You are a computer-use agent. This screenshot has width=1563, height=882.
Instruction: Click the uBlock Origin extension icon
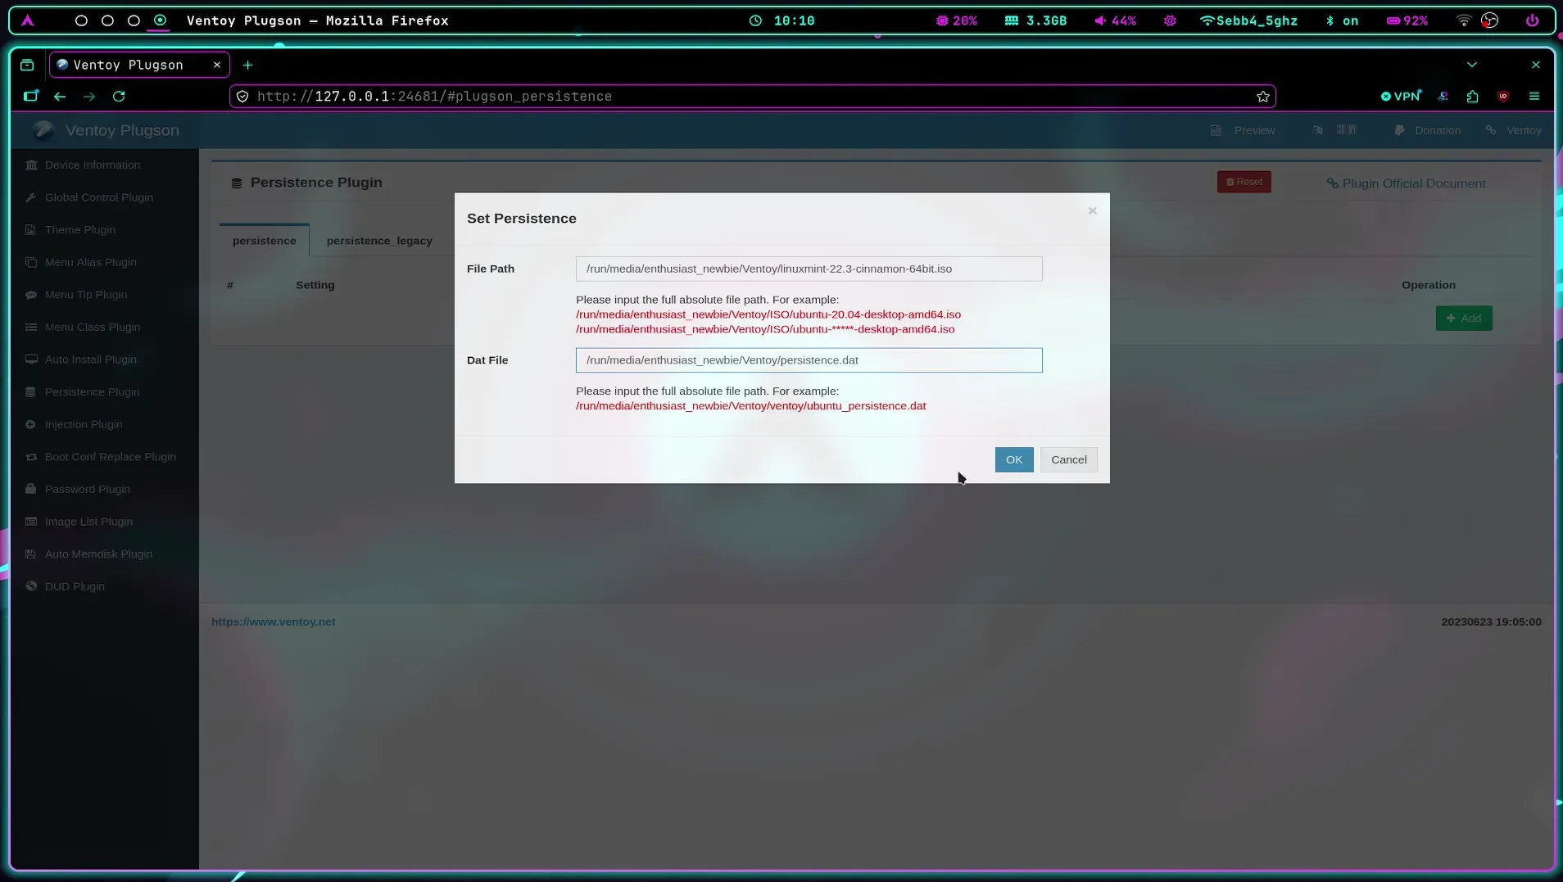click(x=1503, y=97)
